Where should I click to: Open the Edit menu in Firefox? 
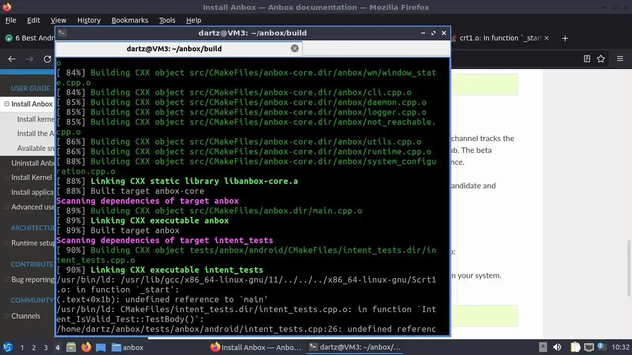(33, 20)
